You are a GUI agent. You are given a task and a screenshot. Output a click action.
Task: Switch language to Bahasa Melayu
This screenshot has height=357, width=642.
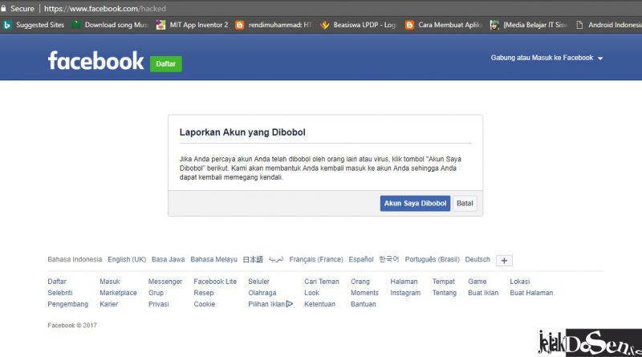(213, 260)
